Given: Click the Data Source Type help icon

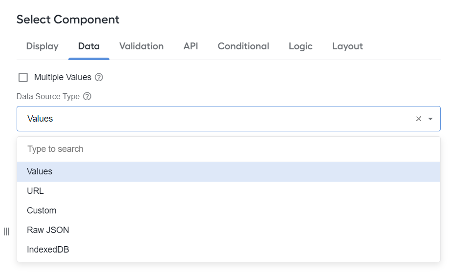Looking at the screenshot, I should point(87,97).
